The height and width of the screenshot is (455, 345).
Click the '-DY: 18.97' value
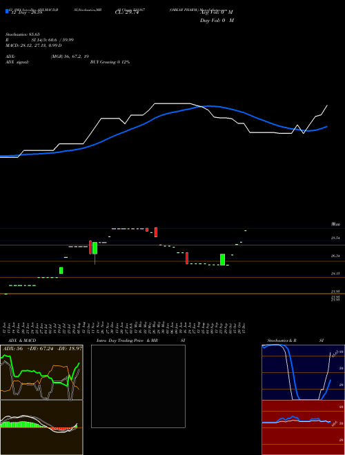pyautogui.click(x=70, y=349)
